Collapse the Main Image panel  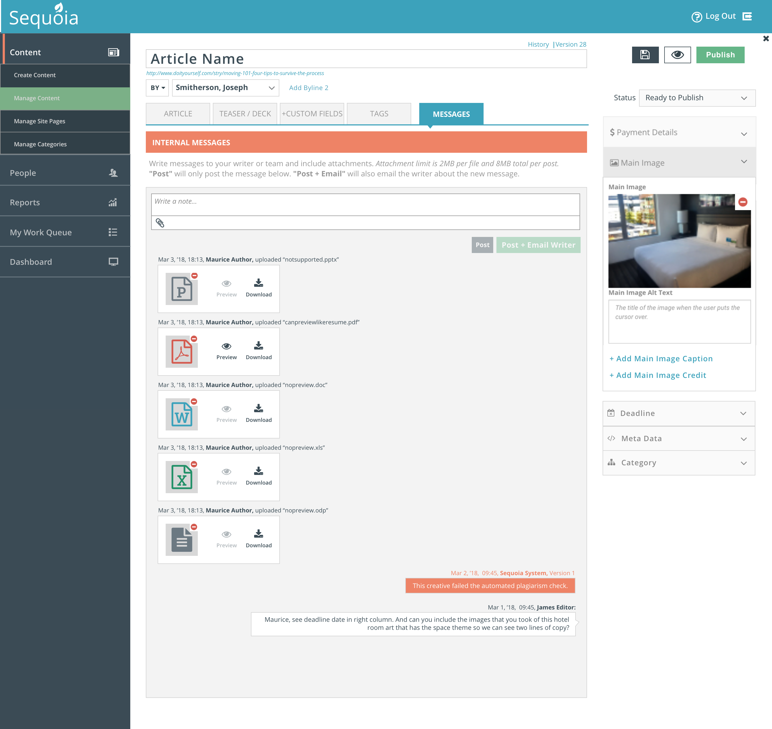743,162
